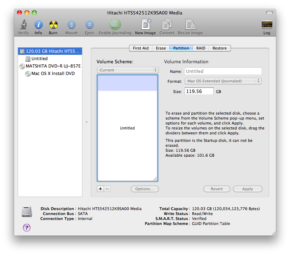This screenshot has height=255, width=290.
Task: Open the Log viewer icon
Action: 267,25
